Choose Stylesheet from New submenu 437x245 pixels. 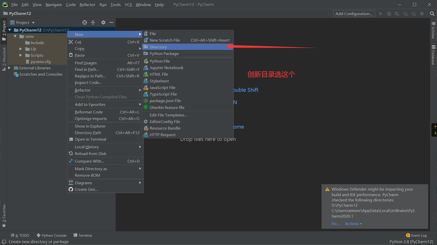coord(188,81)
